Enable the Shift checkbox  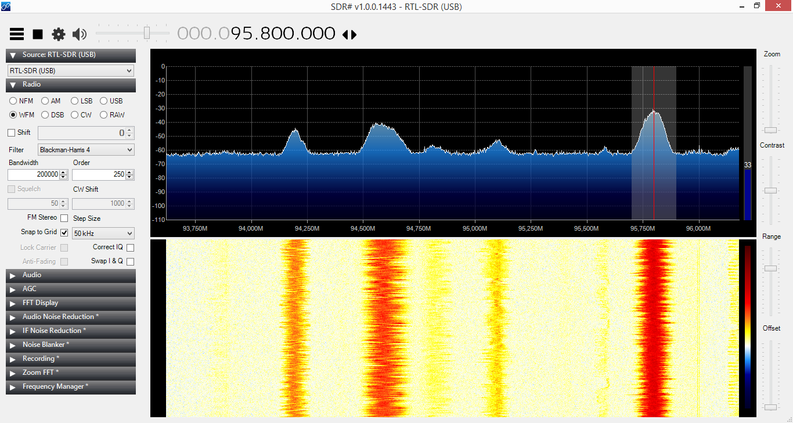click(x=12, y=133)
